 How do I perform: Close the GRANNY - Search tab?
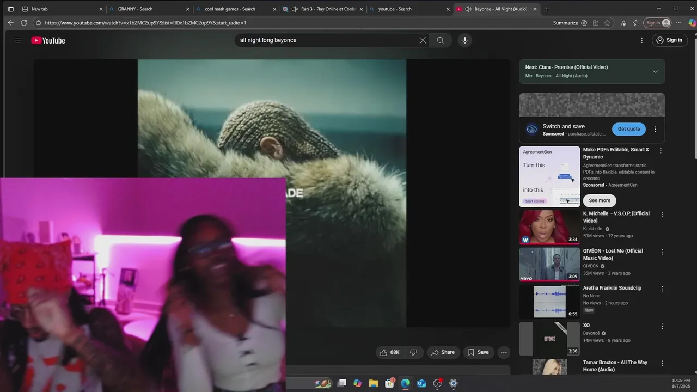click(188, 9)
